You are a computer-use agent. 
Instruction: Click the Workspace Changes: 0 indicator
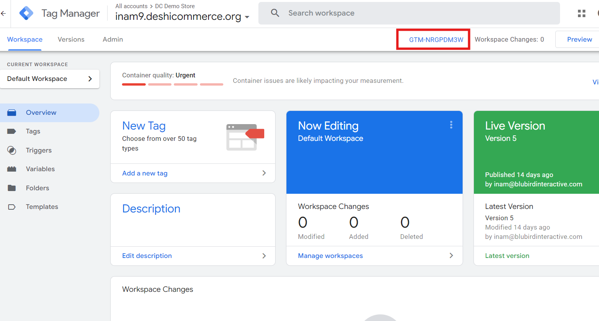(509, 39)
